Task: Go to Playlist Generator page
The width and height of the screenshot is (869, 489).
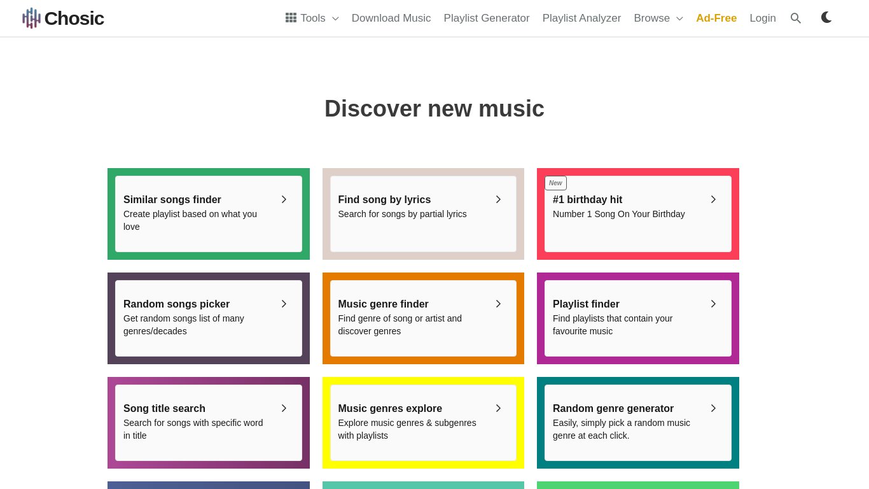Action: click(486, 18)
